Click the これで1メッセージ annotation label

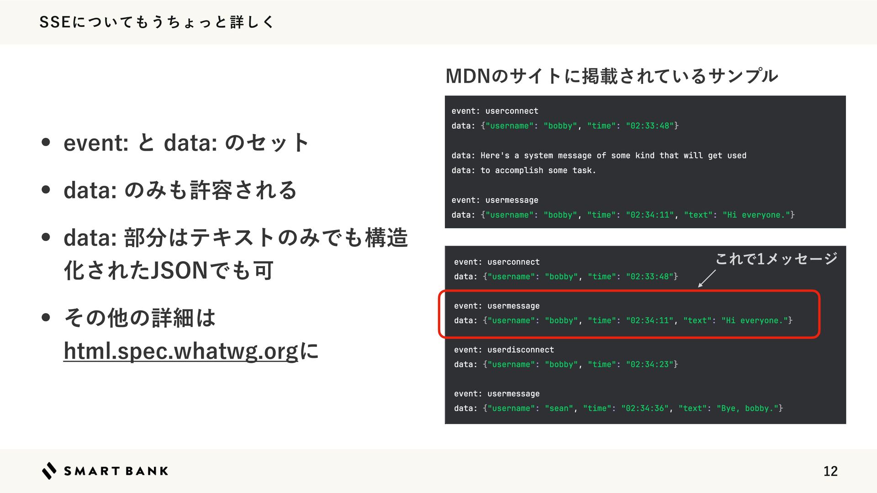pyautogui.click(x=776, y=259)
